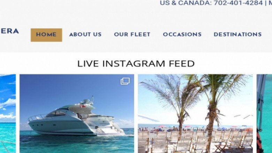Open the ABOUT US menu item
The image size is (272, 153).
tap(85, 34)
